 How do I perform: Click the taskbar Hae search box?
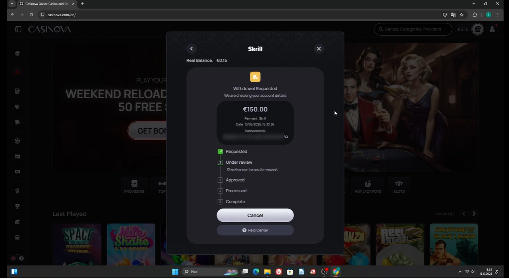coord(210,272)
